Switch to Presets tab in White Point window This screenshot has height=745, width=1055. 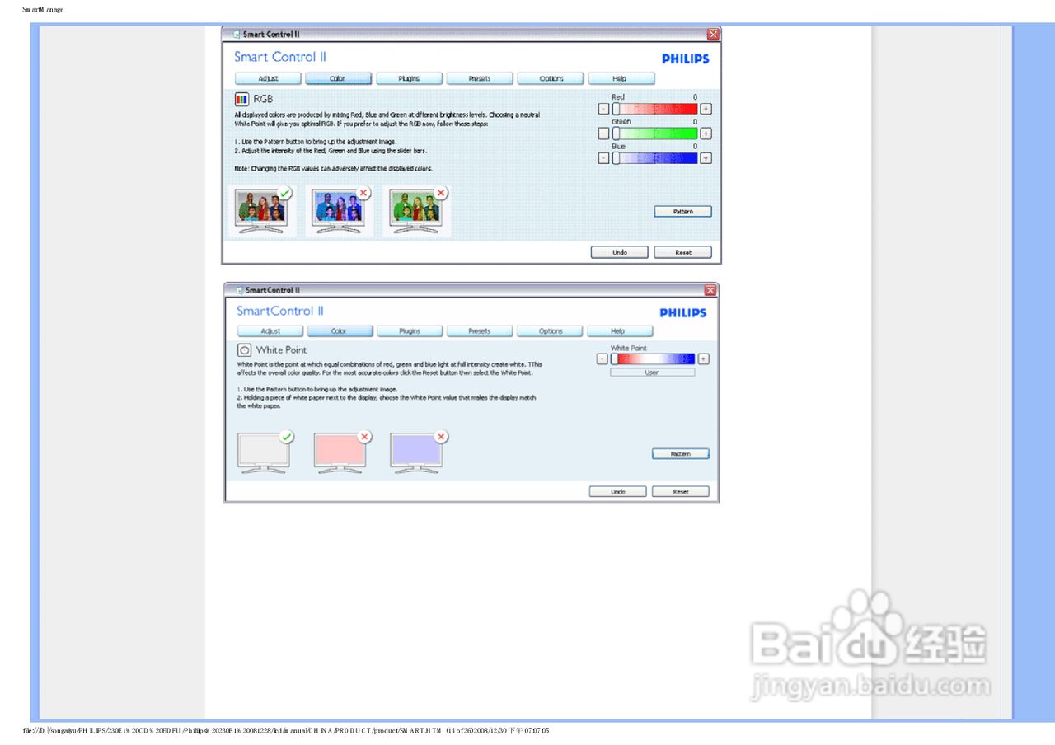point(480,331)
